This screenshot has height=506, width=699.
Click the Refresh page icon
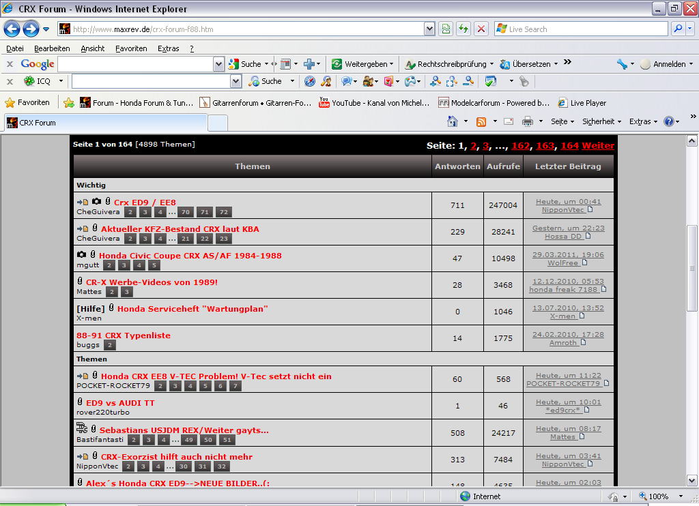click(x=463, y=29)
